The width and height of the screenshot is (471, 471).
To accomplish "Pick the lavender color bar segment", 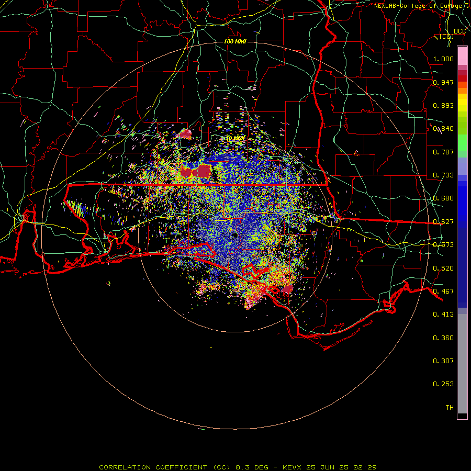I will (462, 166).
